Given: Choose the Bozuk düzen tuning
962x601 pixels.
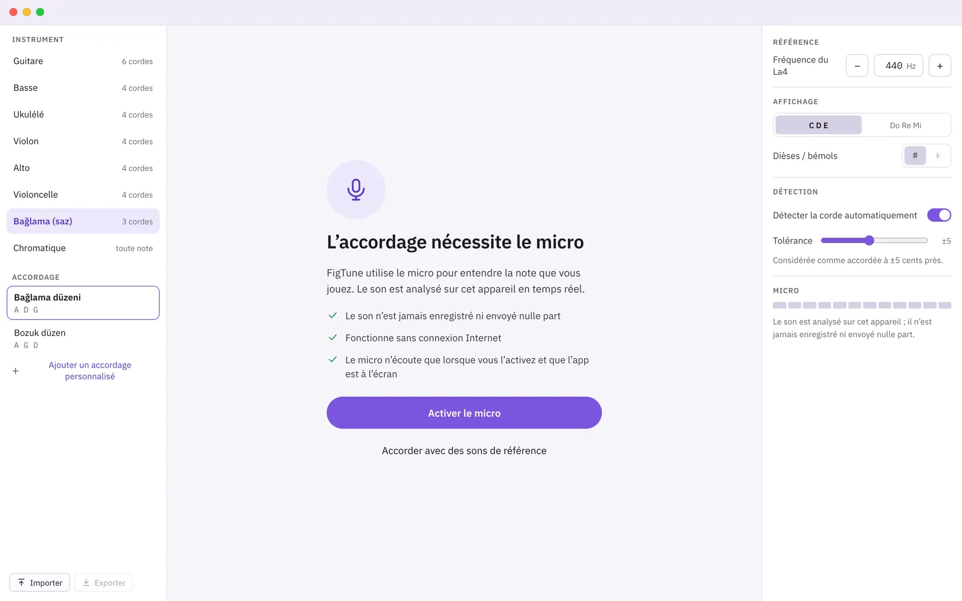Looking at the screenshot, I should (83, 338).
